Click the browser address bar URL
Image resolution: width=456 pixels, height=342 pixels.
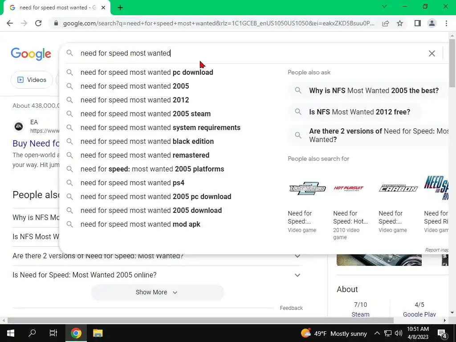219,23
